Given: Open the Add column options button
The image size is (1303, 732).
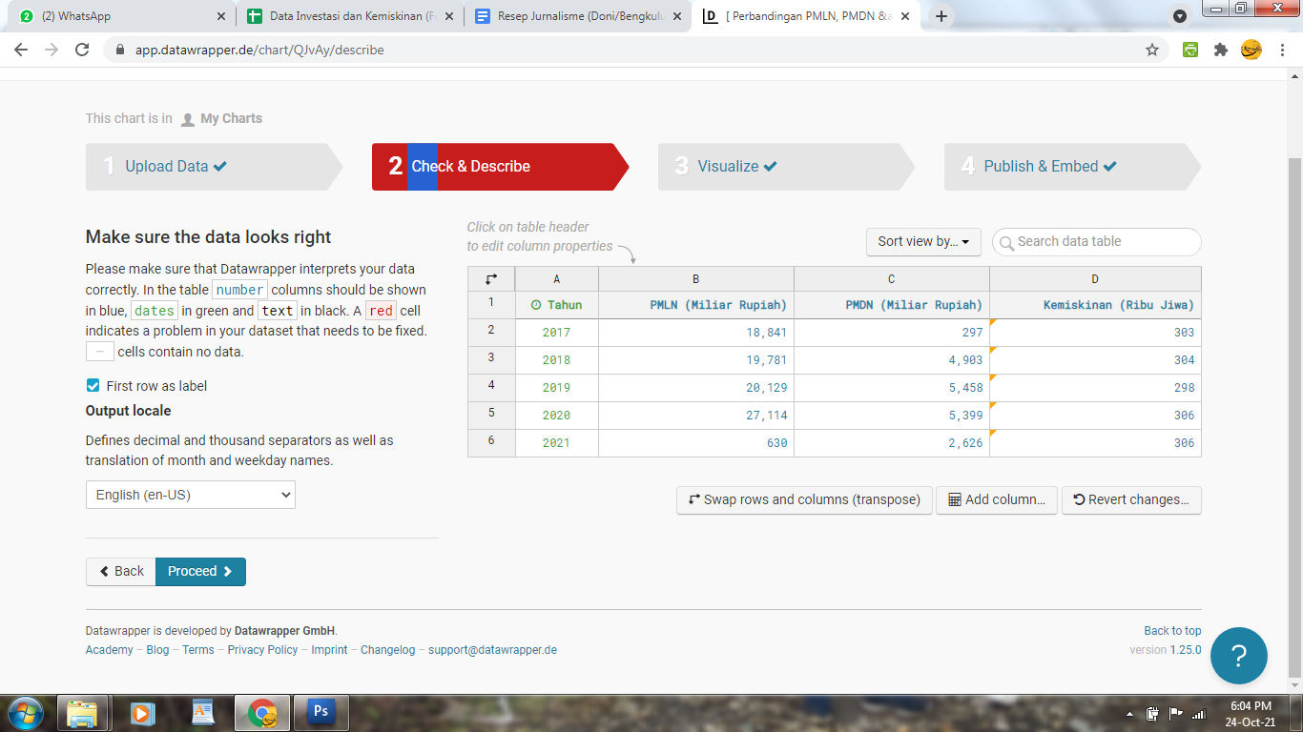Looking at the screenshot, I should coord(997,499).
